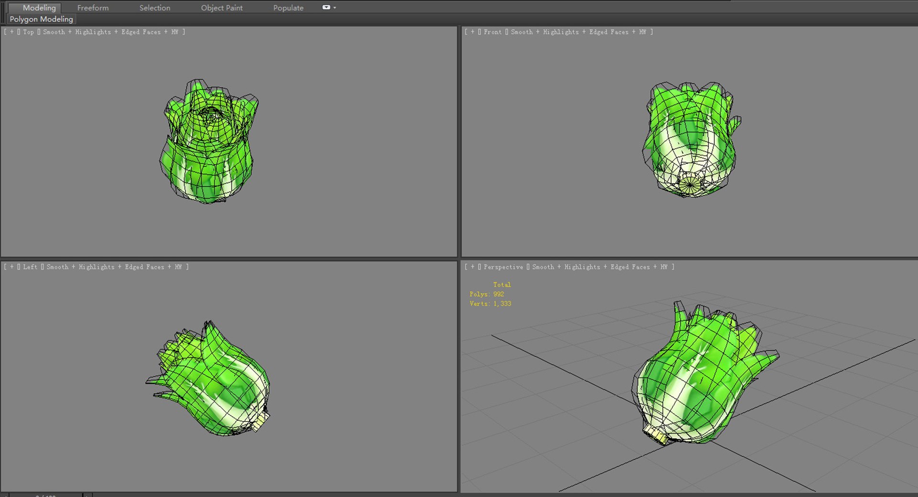918x497 pixels.
Task: Click the "Verts: 1,333" statistics text
Action: (x=490, y=304)
